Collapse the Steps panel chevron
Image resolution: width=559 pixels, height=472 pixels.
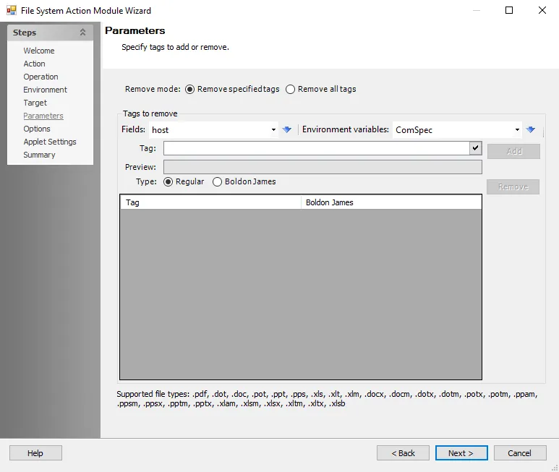(x=82, y=33)
